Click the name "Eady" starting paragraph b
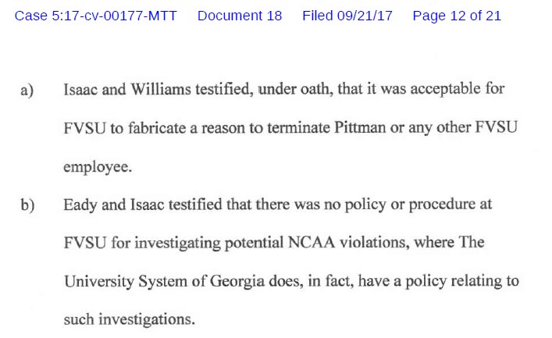 80,205
